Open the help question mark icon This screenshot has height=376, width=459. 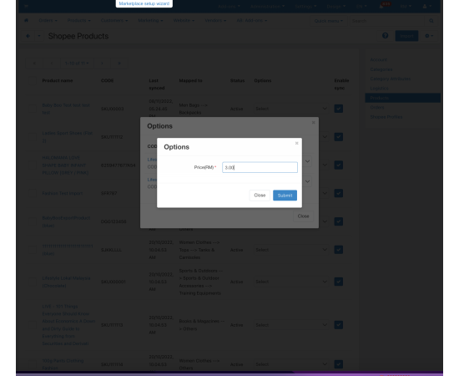click(x=386, y=36)
